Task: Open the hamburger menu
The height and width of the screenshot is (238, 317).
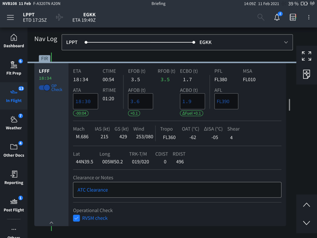Action: [10, 17]
